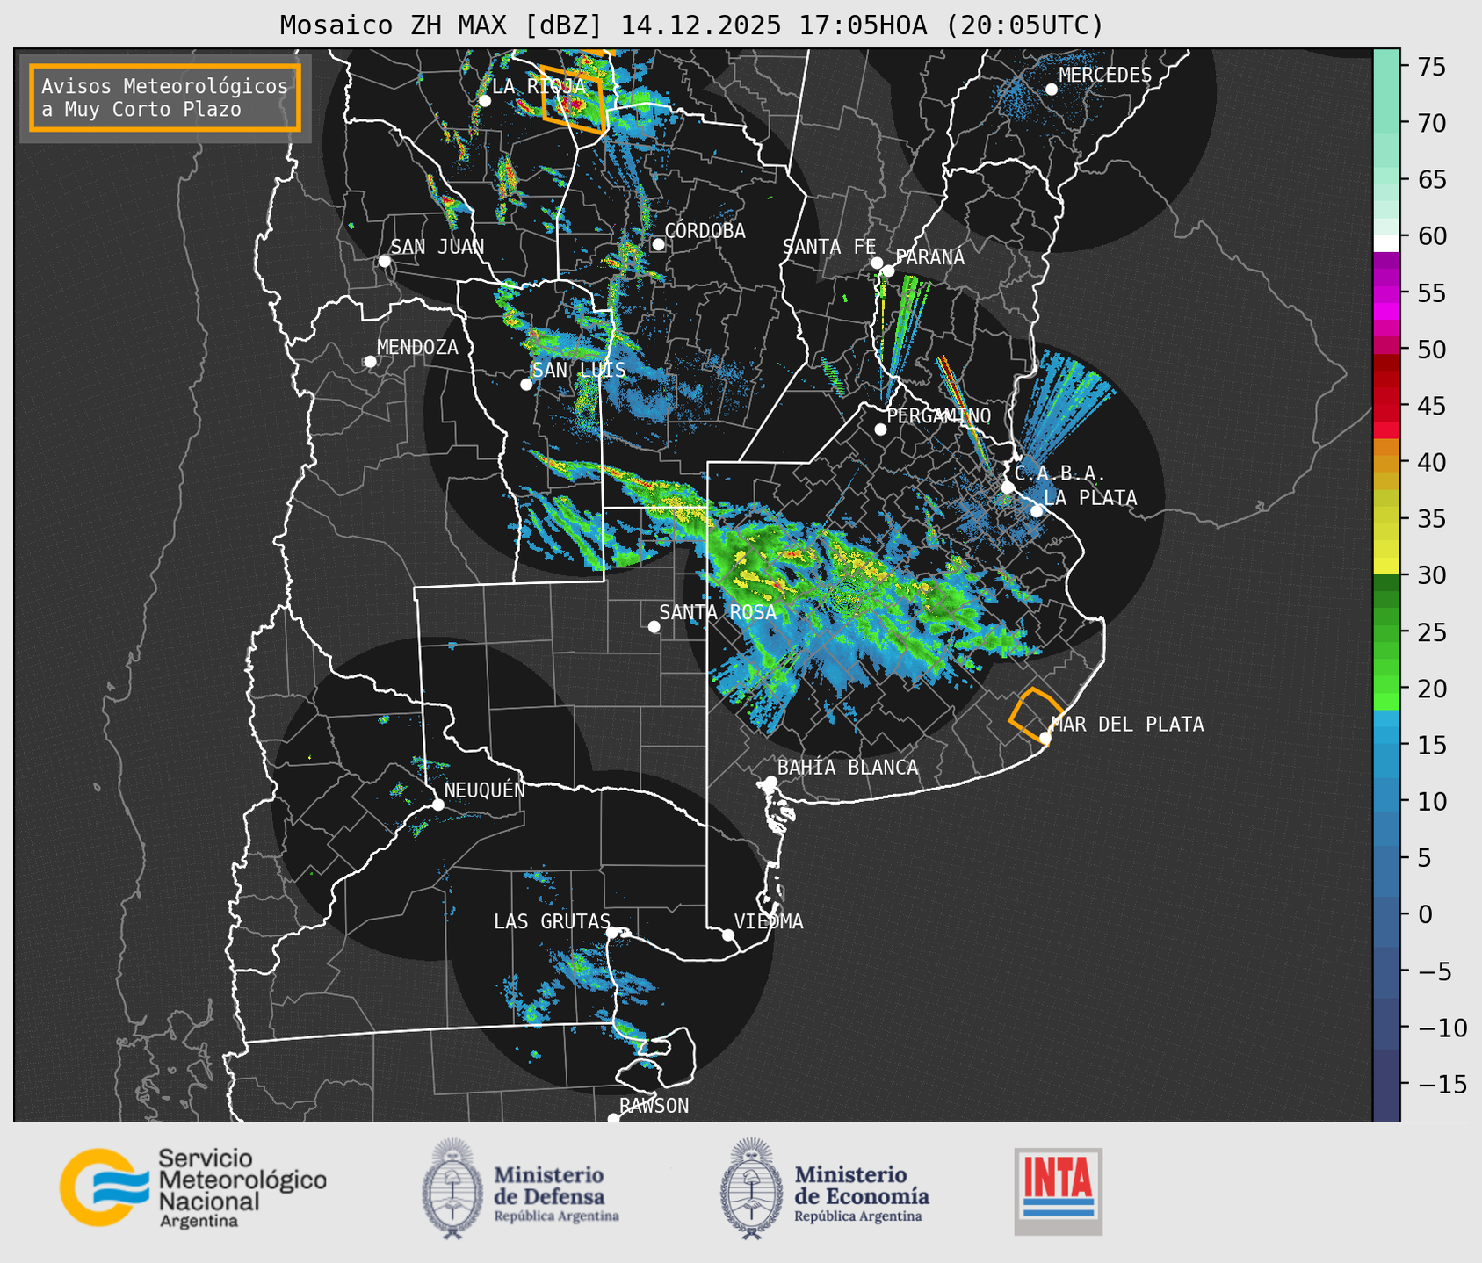Click the 'BAHÍA BLANCA' map label
Image resolution: width=1482 pixels, height=1263 pixels.
(848, 768)
